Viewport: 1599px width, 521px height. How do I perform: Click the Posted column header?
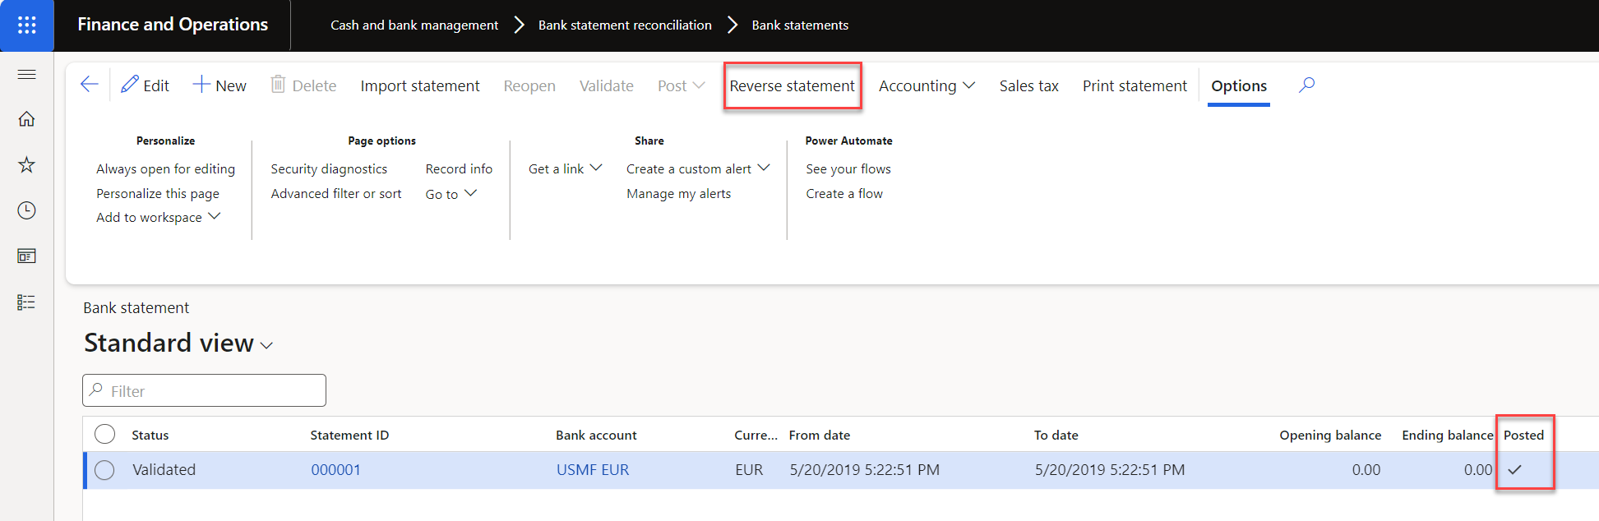click(1524, 436)
